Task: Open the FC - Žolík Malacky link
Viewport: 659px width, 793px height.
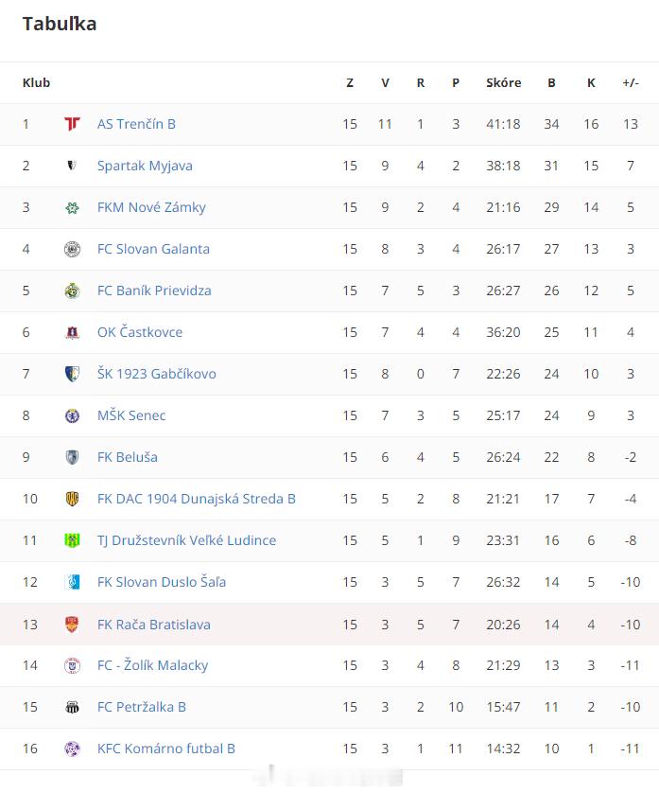Action: coord(152,665)
